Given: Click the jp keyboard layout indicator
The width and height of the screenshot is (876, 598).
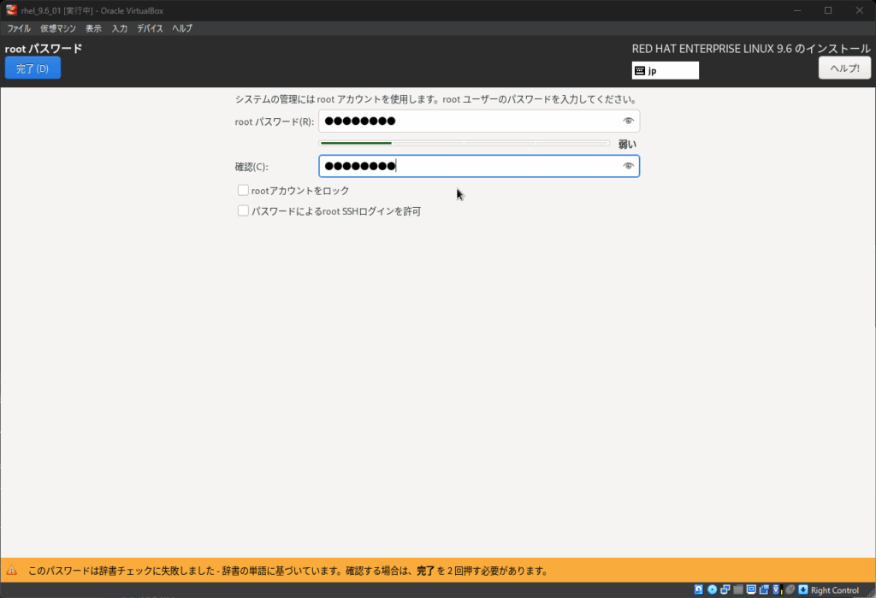Looking at the screenshot, I should coord(666,70).
